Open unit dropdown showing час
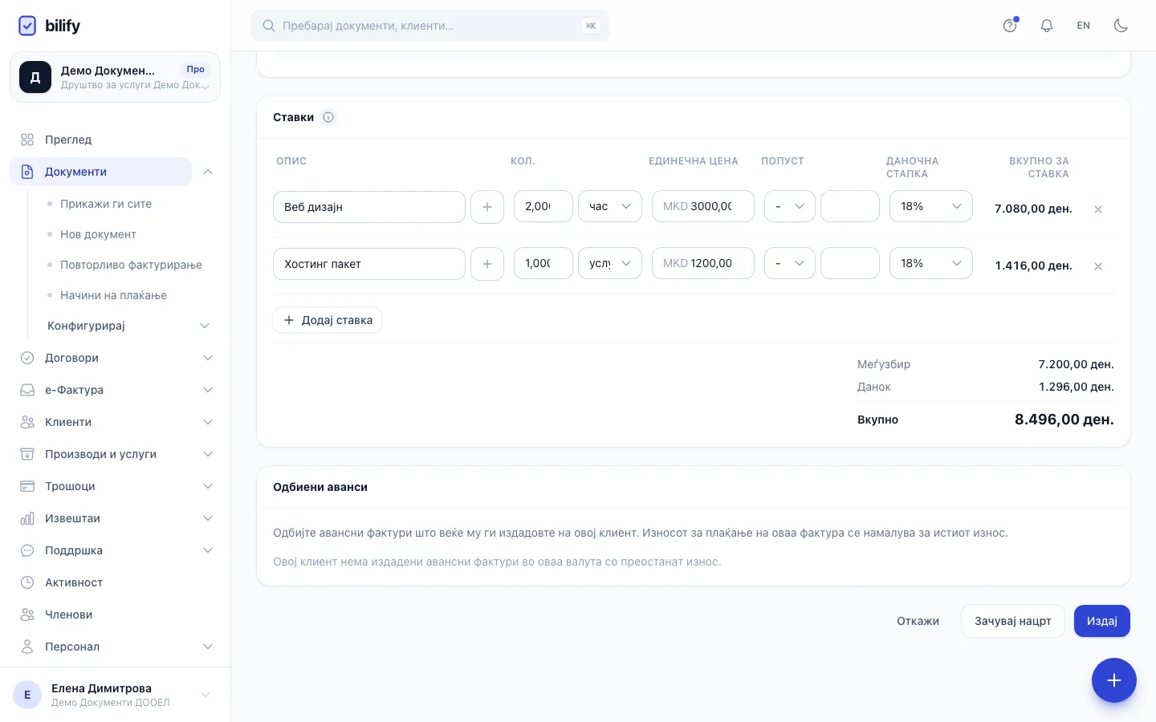The height and width of the screenshot is (722, 1156). [610, 206]
